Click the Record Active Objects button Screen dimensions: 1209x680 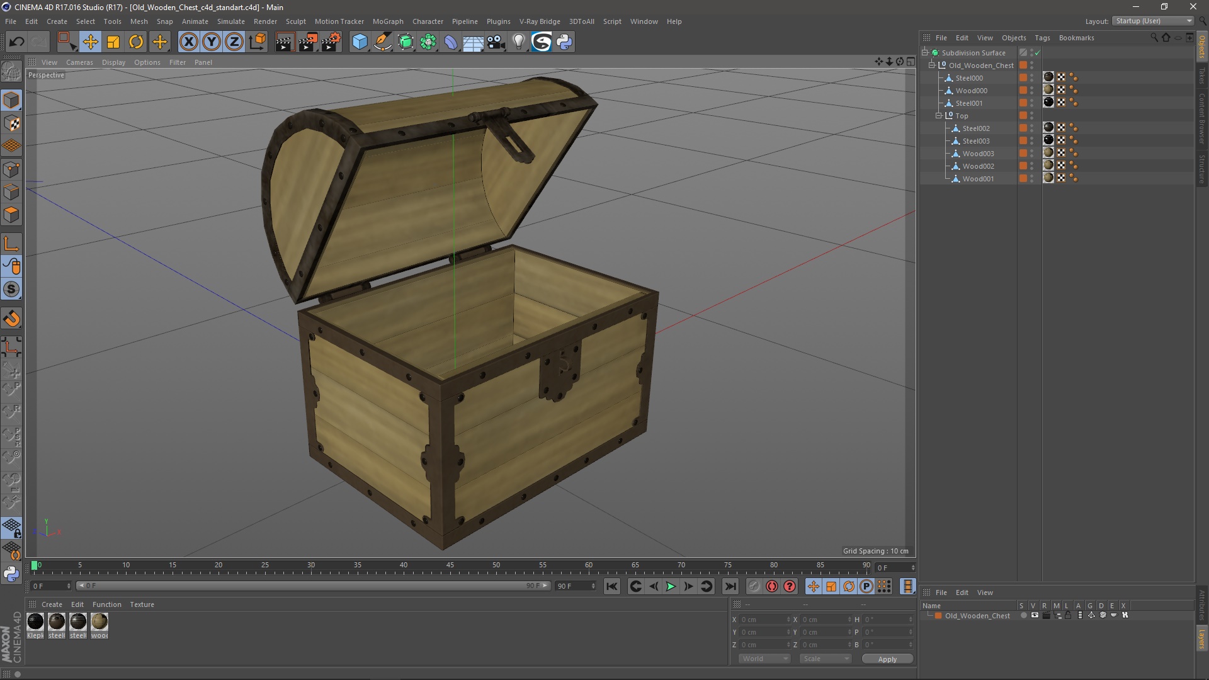(754, 586)
